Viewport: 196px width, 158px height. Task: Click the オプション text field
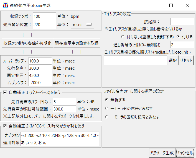(x=60, y=135)
